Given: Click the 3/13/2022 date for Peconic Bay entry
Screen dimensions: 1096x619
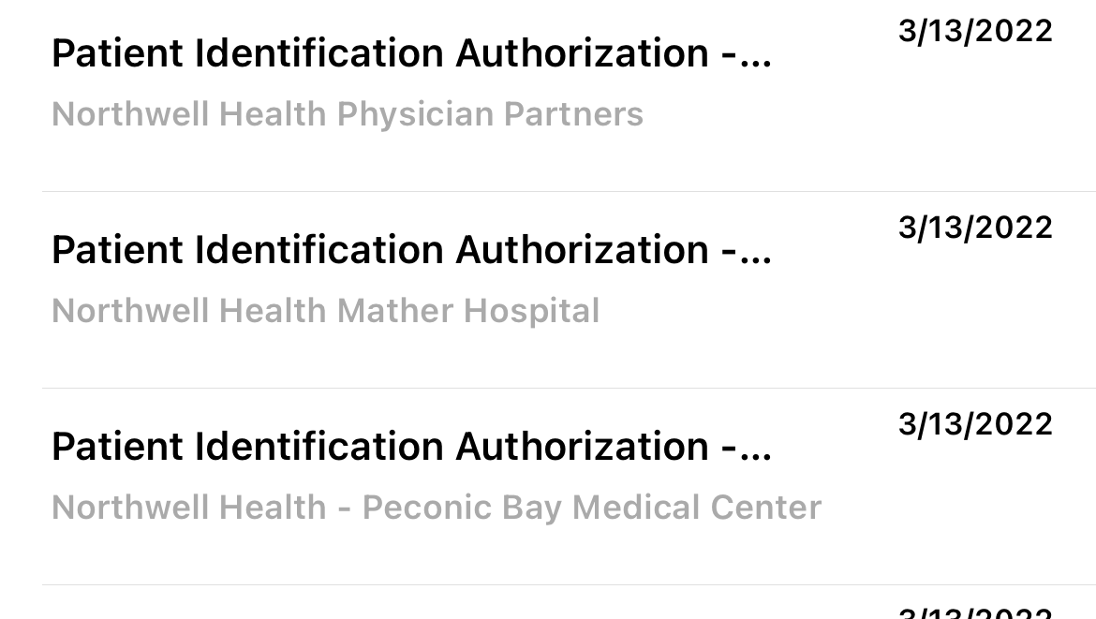Looking at the screenshot, I should pos(975,424).
